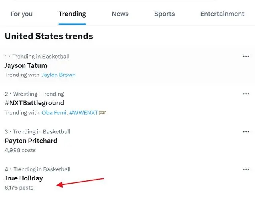
Task: Select the Trending tab
Action: point(72,14)
